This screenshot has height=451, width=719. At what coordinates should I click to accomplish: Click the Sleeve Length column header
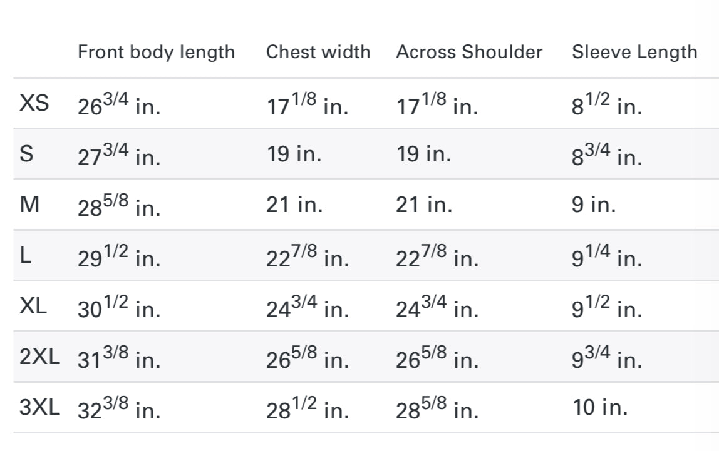pos(634,52)
